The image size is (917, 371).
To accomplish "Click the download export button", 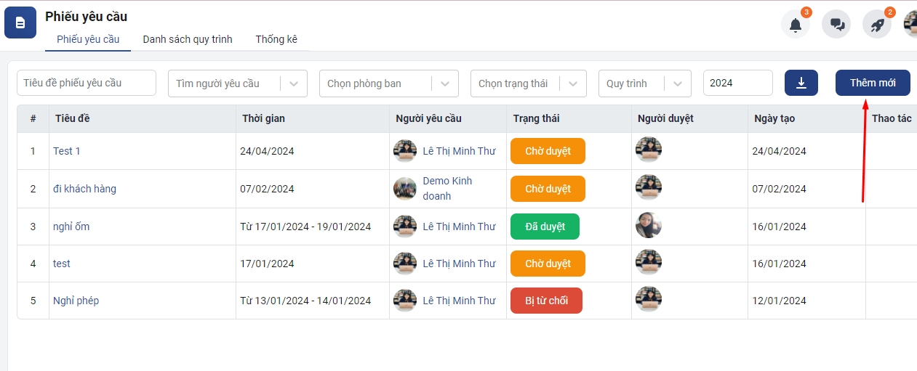I will (801, 83).
